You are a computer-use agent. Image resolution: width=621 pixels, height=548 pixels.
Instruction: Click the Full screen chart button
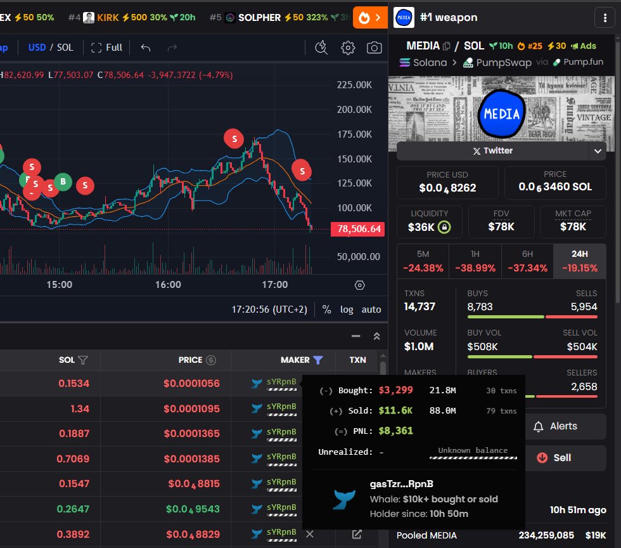coord(106,48)
